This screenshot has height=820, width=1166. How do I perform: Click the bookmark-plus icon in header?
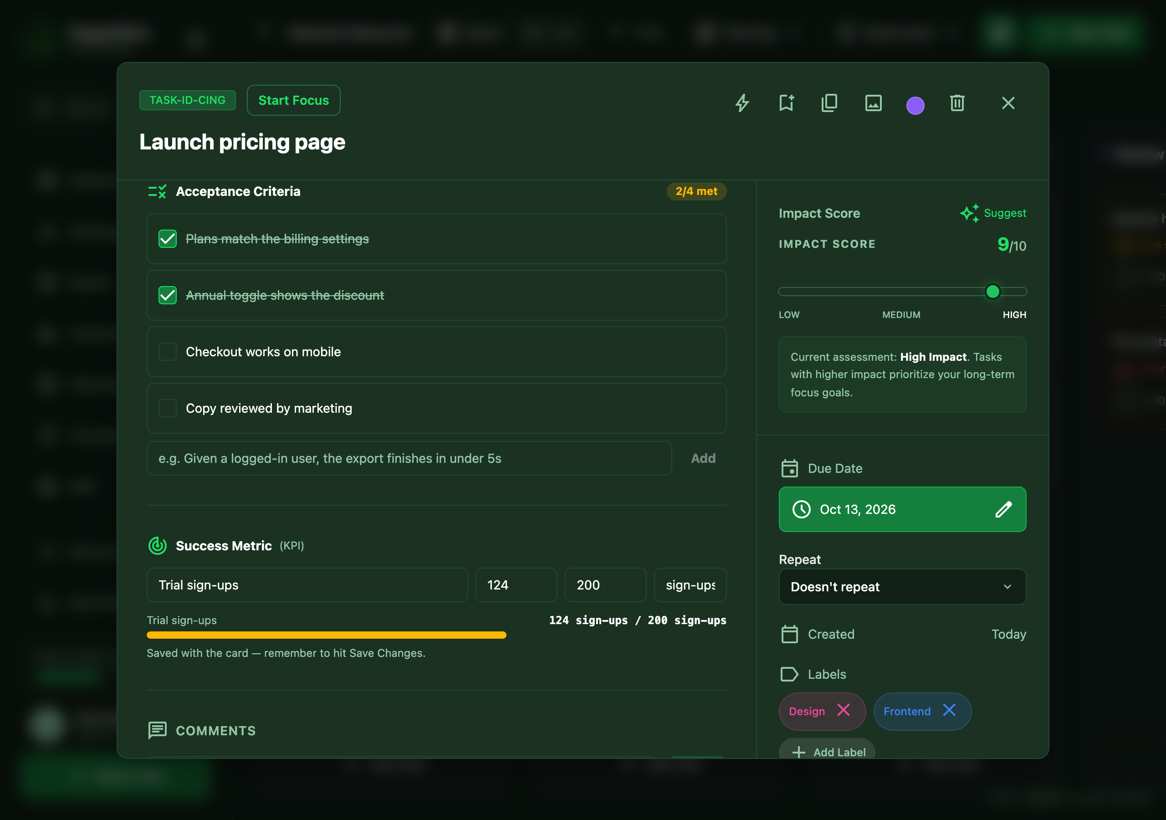coord(786,103)
